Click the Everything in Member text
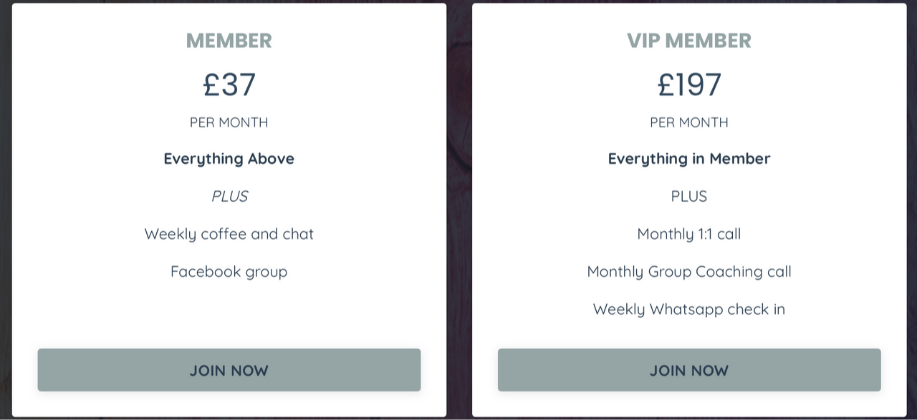The width and height of the screenshot is (917, 420). pos(689,159)
